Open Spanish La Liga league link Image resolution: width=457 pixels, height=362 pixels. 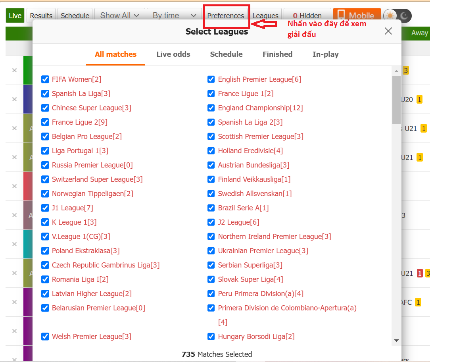(x=81, y=94)
